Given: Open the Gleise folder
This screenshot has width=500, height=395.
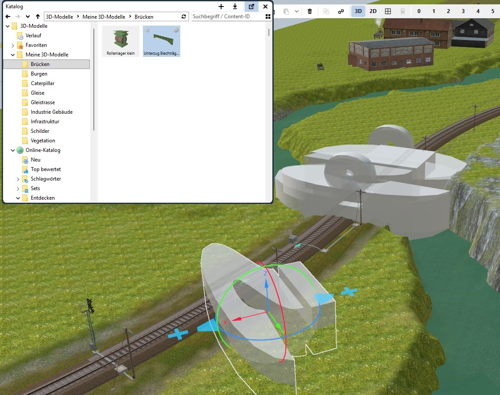Looking at the screenshot, I should (x=37, y=93).
